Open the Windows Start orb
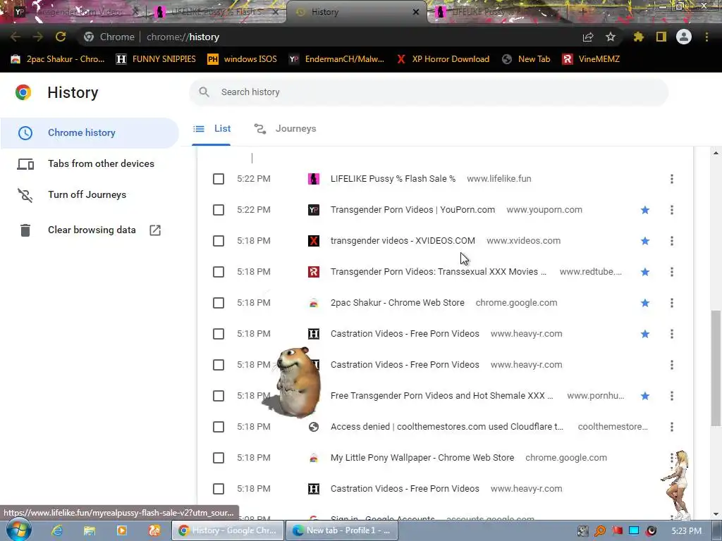This screenshot has width=722, height=541. pyautogui.click(x=18, y=530)
